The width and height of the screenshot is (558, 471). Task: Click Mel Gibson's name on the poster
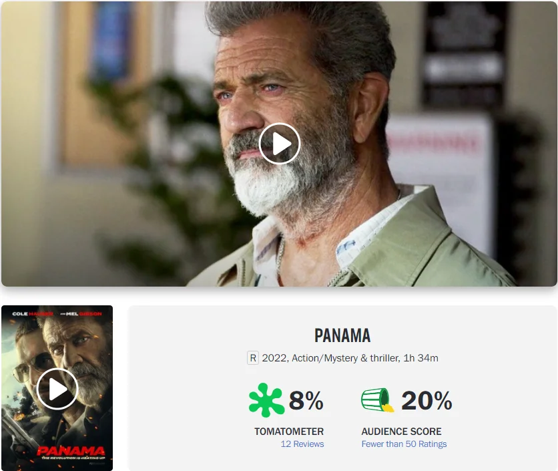pos(84,313)
